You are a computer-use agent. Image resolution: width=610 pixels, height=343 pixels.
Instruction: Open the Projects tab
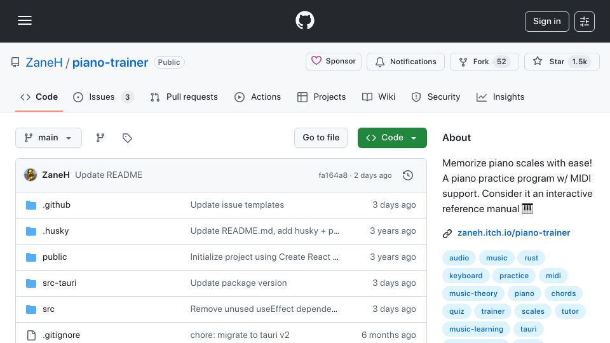point(322,97)
